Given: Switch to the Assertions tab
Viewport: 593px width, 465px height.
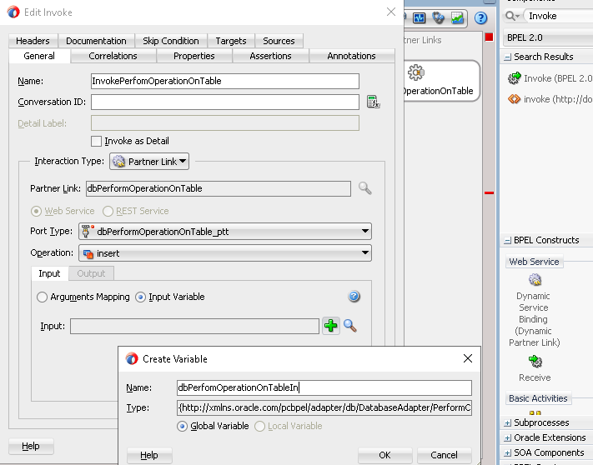Looking at the screenshot, I should coord(270,56).
